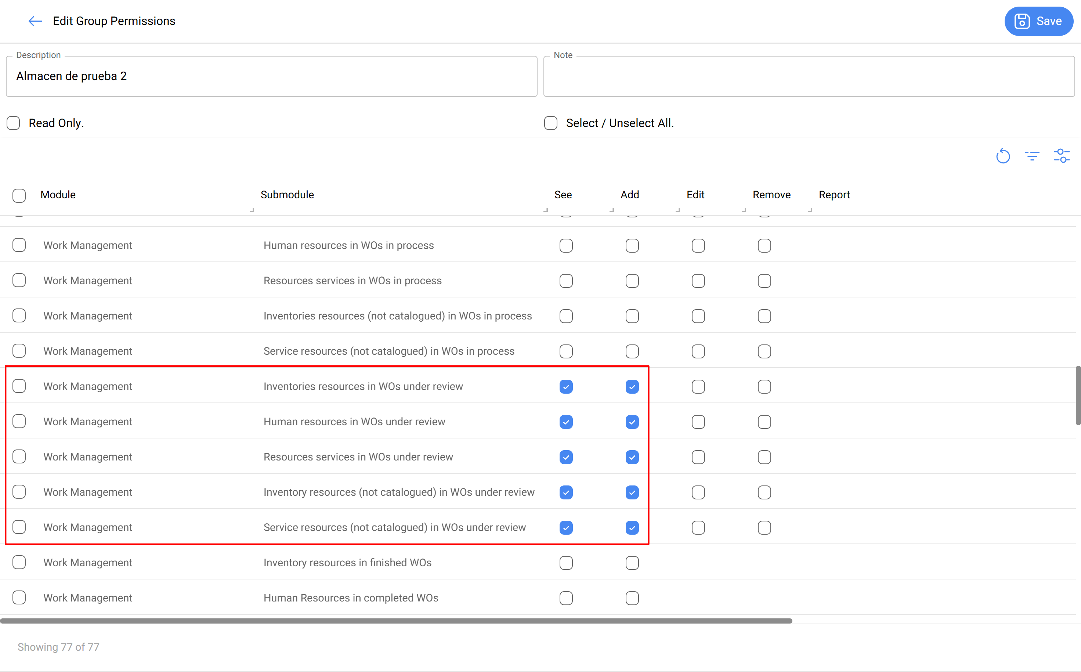Edit the Description field

tap(271, 76)
